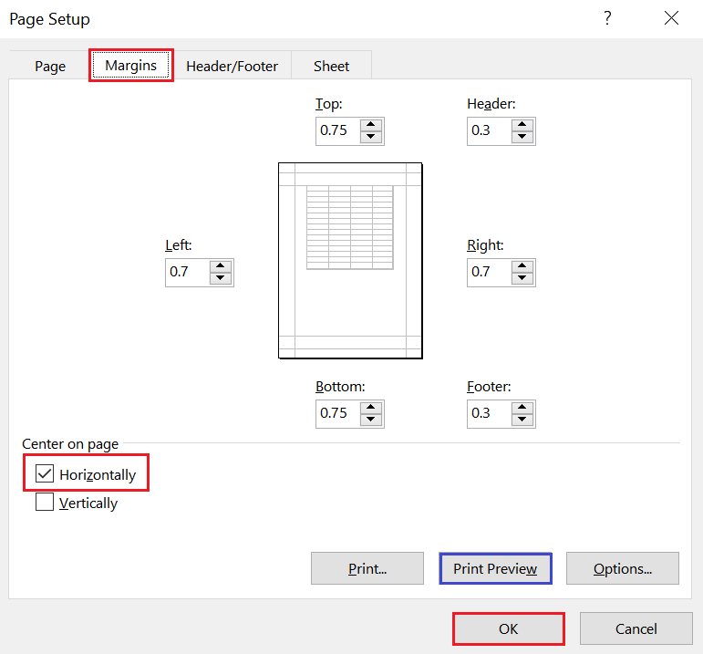Cancel the Page Setup dialog

(636, 628)
